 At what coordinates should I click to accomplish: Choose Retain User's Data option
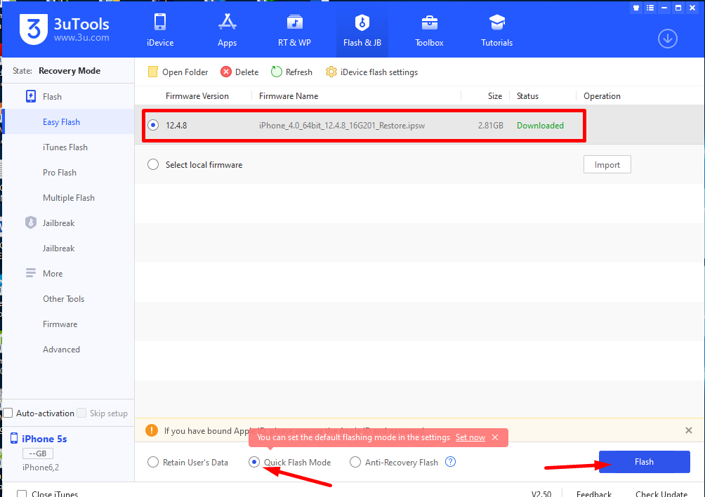coord(153,462)
